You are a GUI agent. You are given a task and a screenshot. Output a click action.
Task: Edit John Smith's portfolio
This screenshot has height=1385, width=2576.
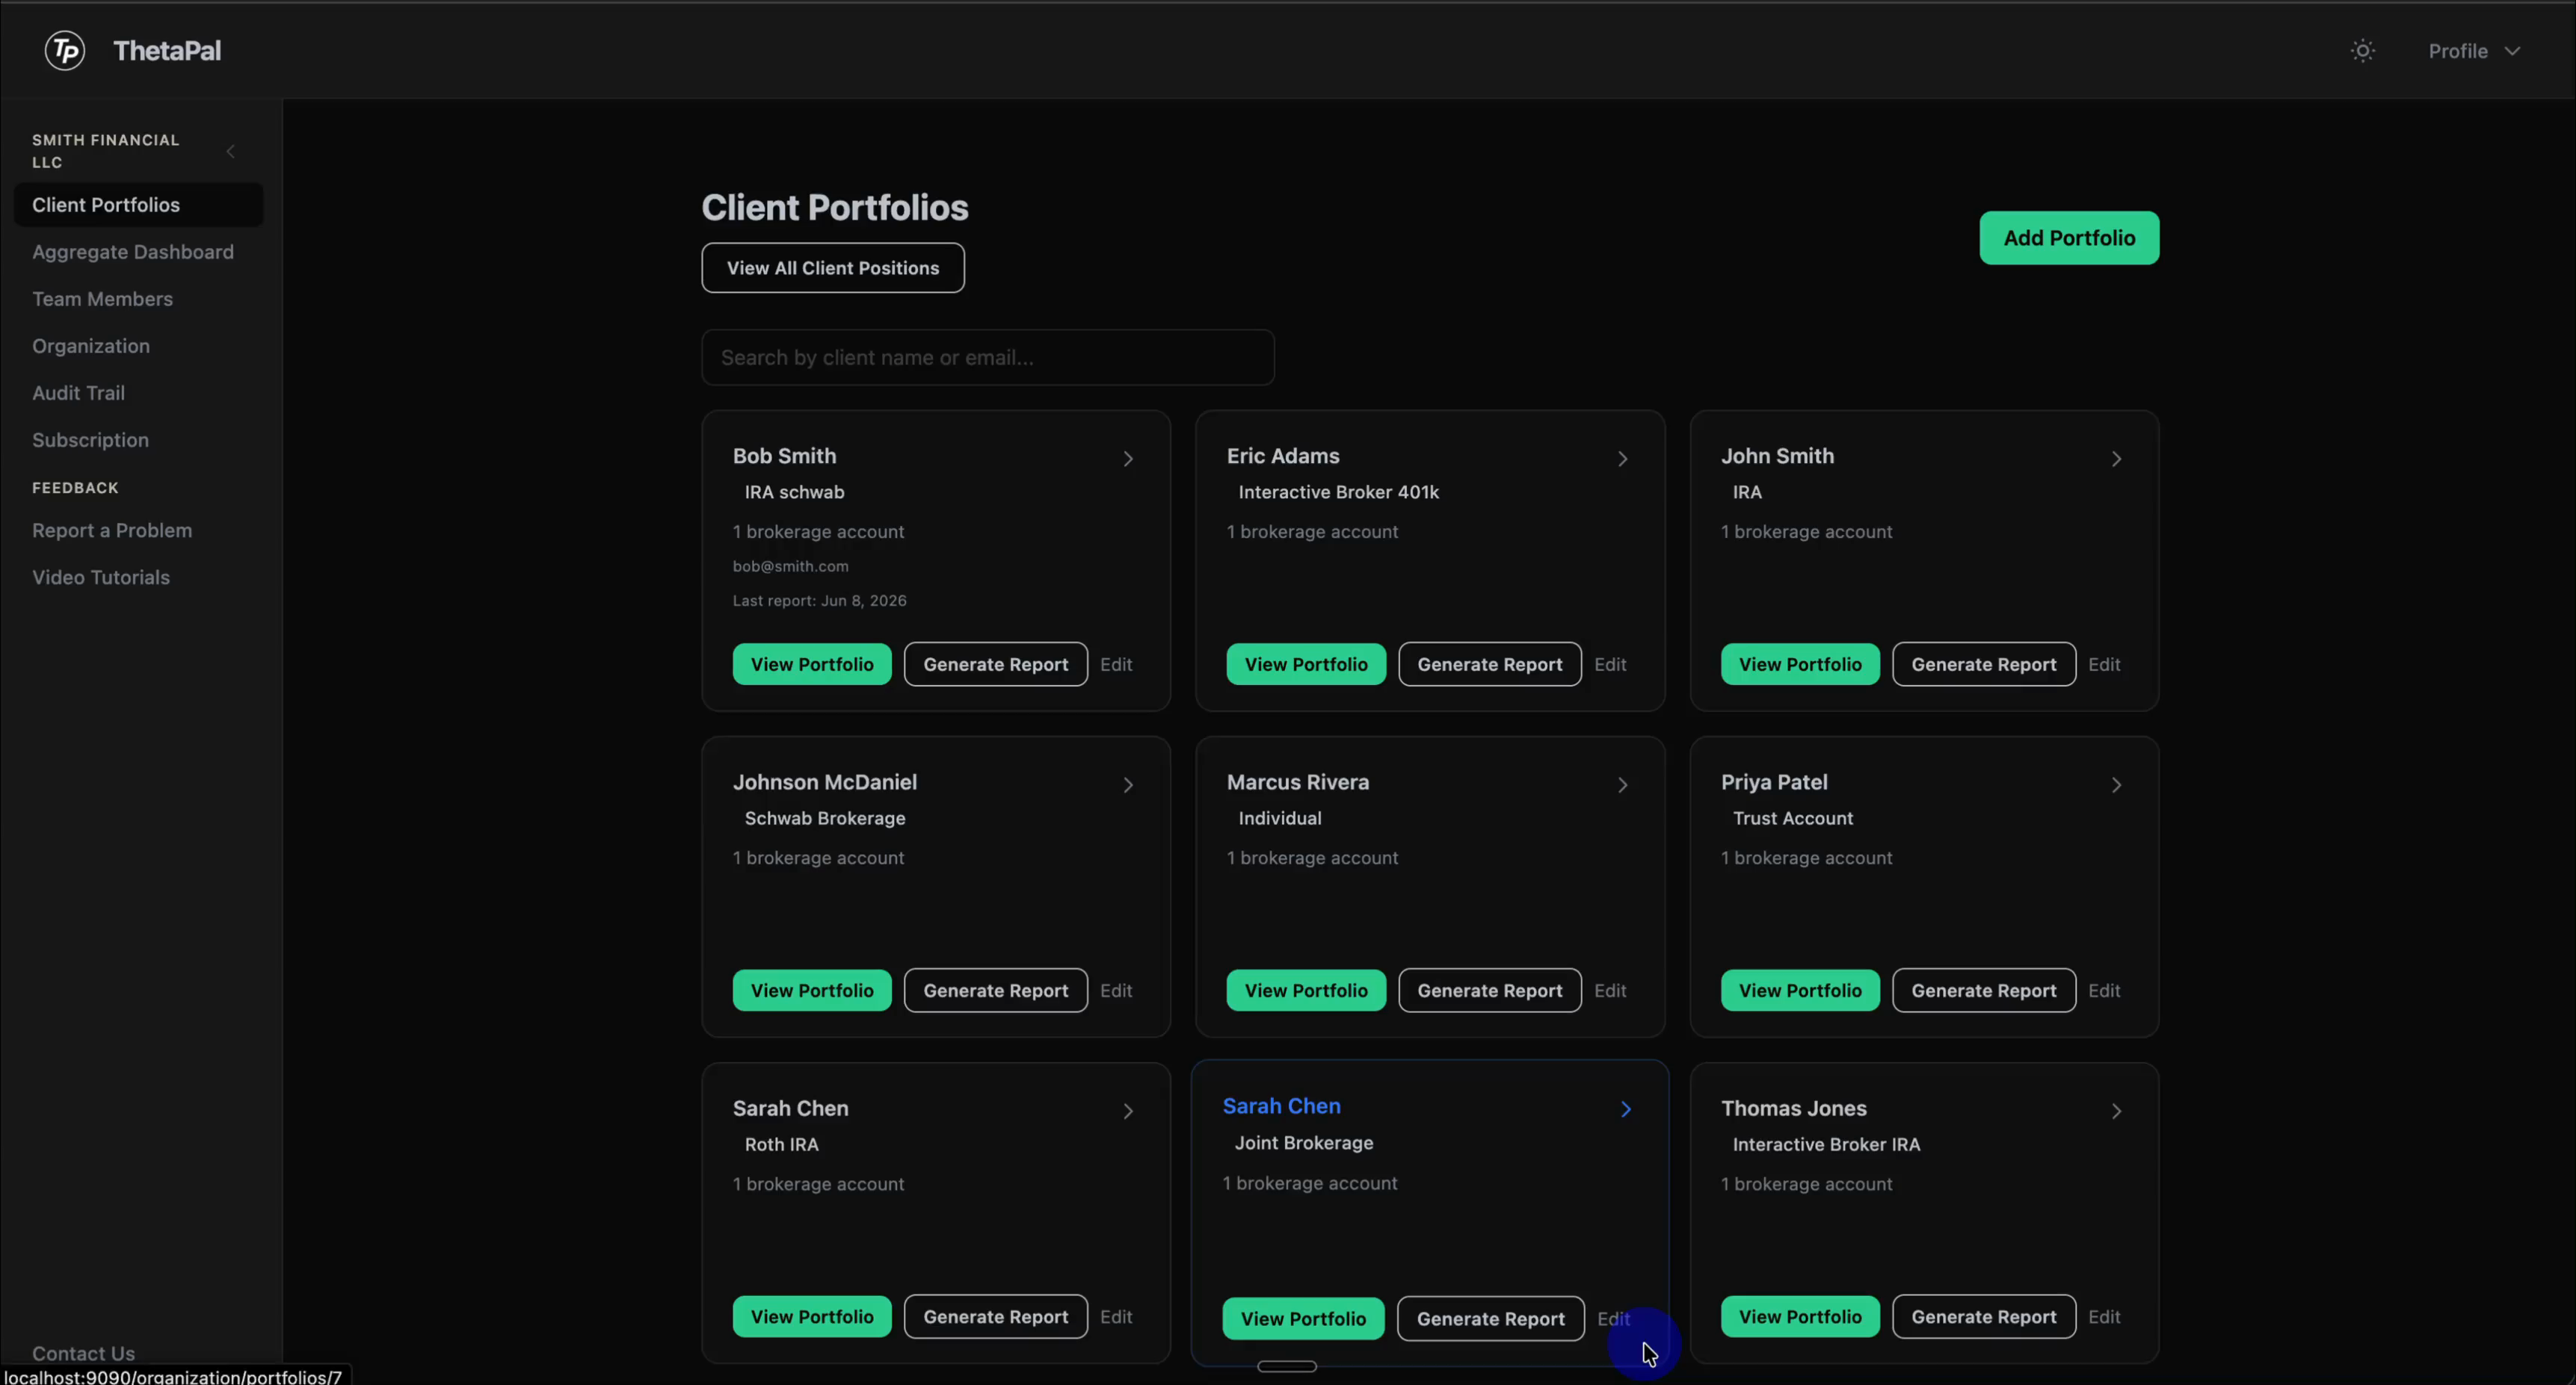2104,665
